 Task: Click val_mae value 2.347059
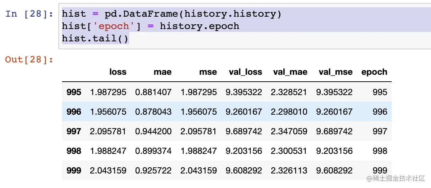[x=289, y=131]
